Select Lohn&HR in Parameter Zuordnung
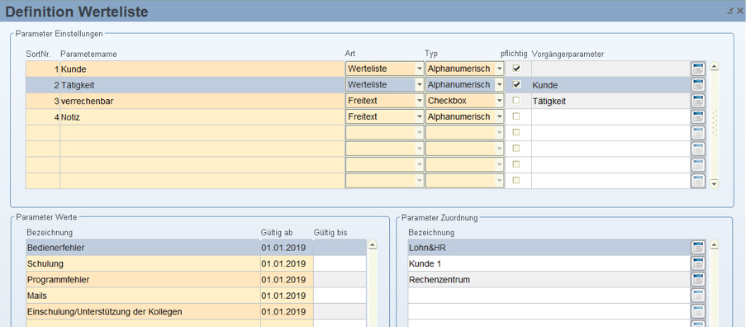The width and height of the screenshot is (746, 327). coord(549,248)
